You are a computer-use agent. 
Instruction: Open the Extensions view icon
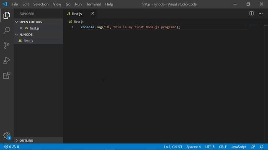[7, 75]
